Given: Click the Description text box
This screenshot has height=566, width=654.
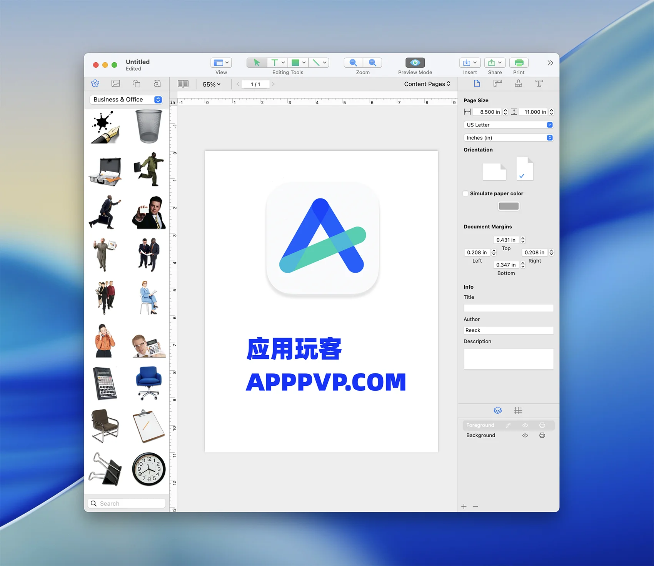Looking at the screenshot, I should coord(508,359).
